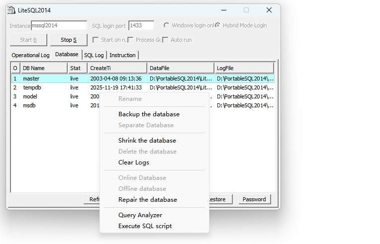Select Windows login only radio button
Screen dimensions: 380x244
pos(166,25)
